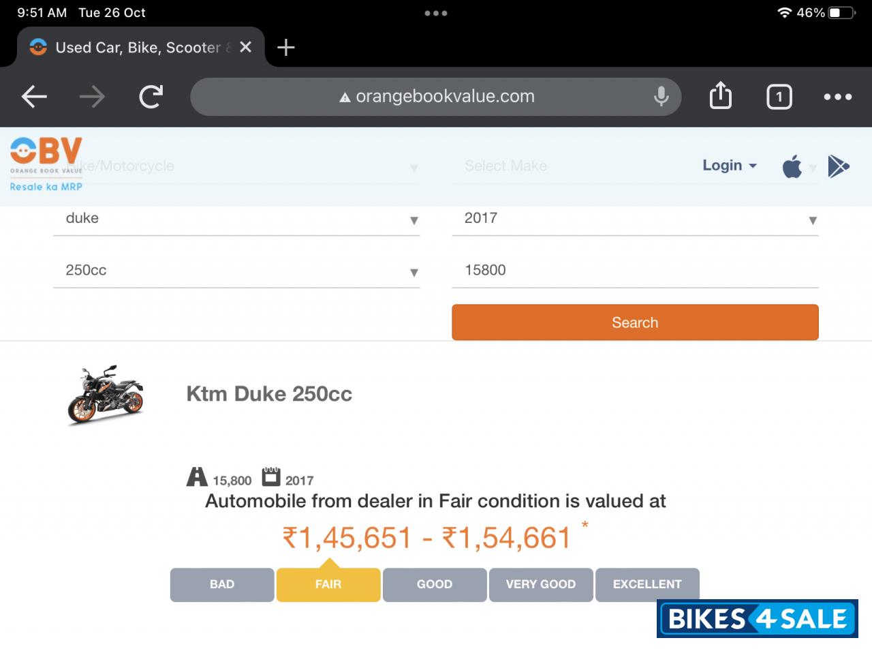Open the 250cc variant dropdown

click(413, 272)
